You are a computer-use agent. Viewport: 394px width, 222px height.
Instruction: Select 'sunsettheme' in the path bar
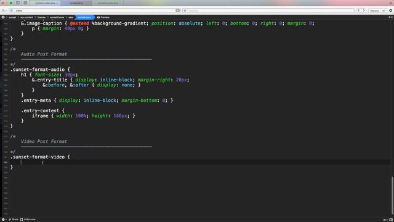coord(57,17)
